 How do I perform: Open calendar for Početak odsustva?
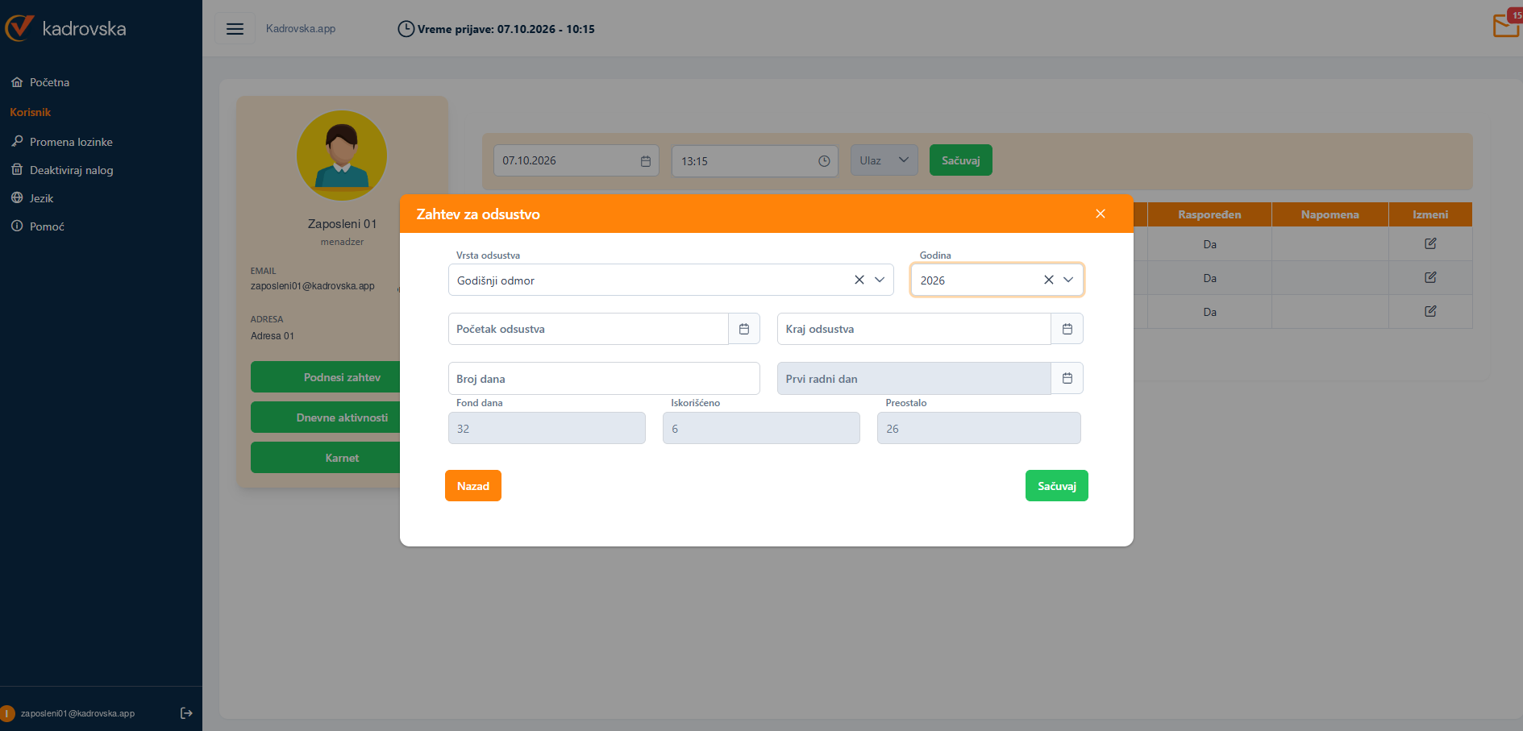coord(744,329)
